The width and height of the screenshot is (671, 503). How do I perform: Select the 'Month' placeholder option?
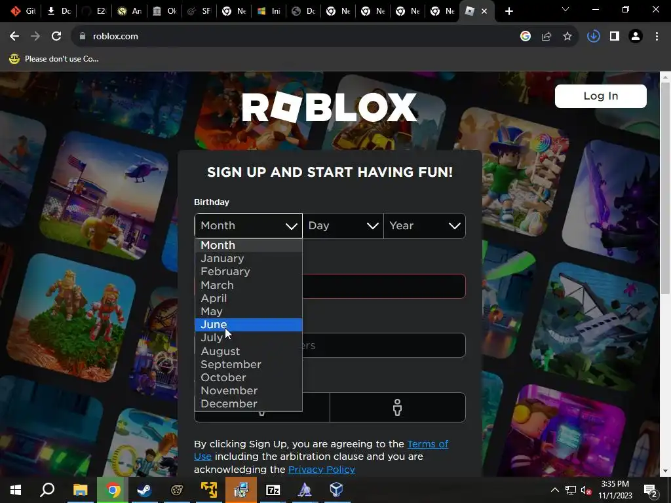248,246
